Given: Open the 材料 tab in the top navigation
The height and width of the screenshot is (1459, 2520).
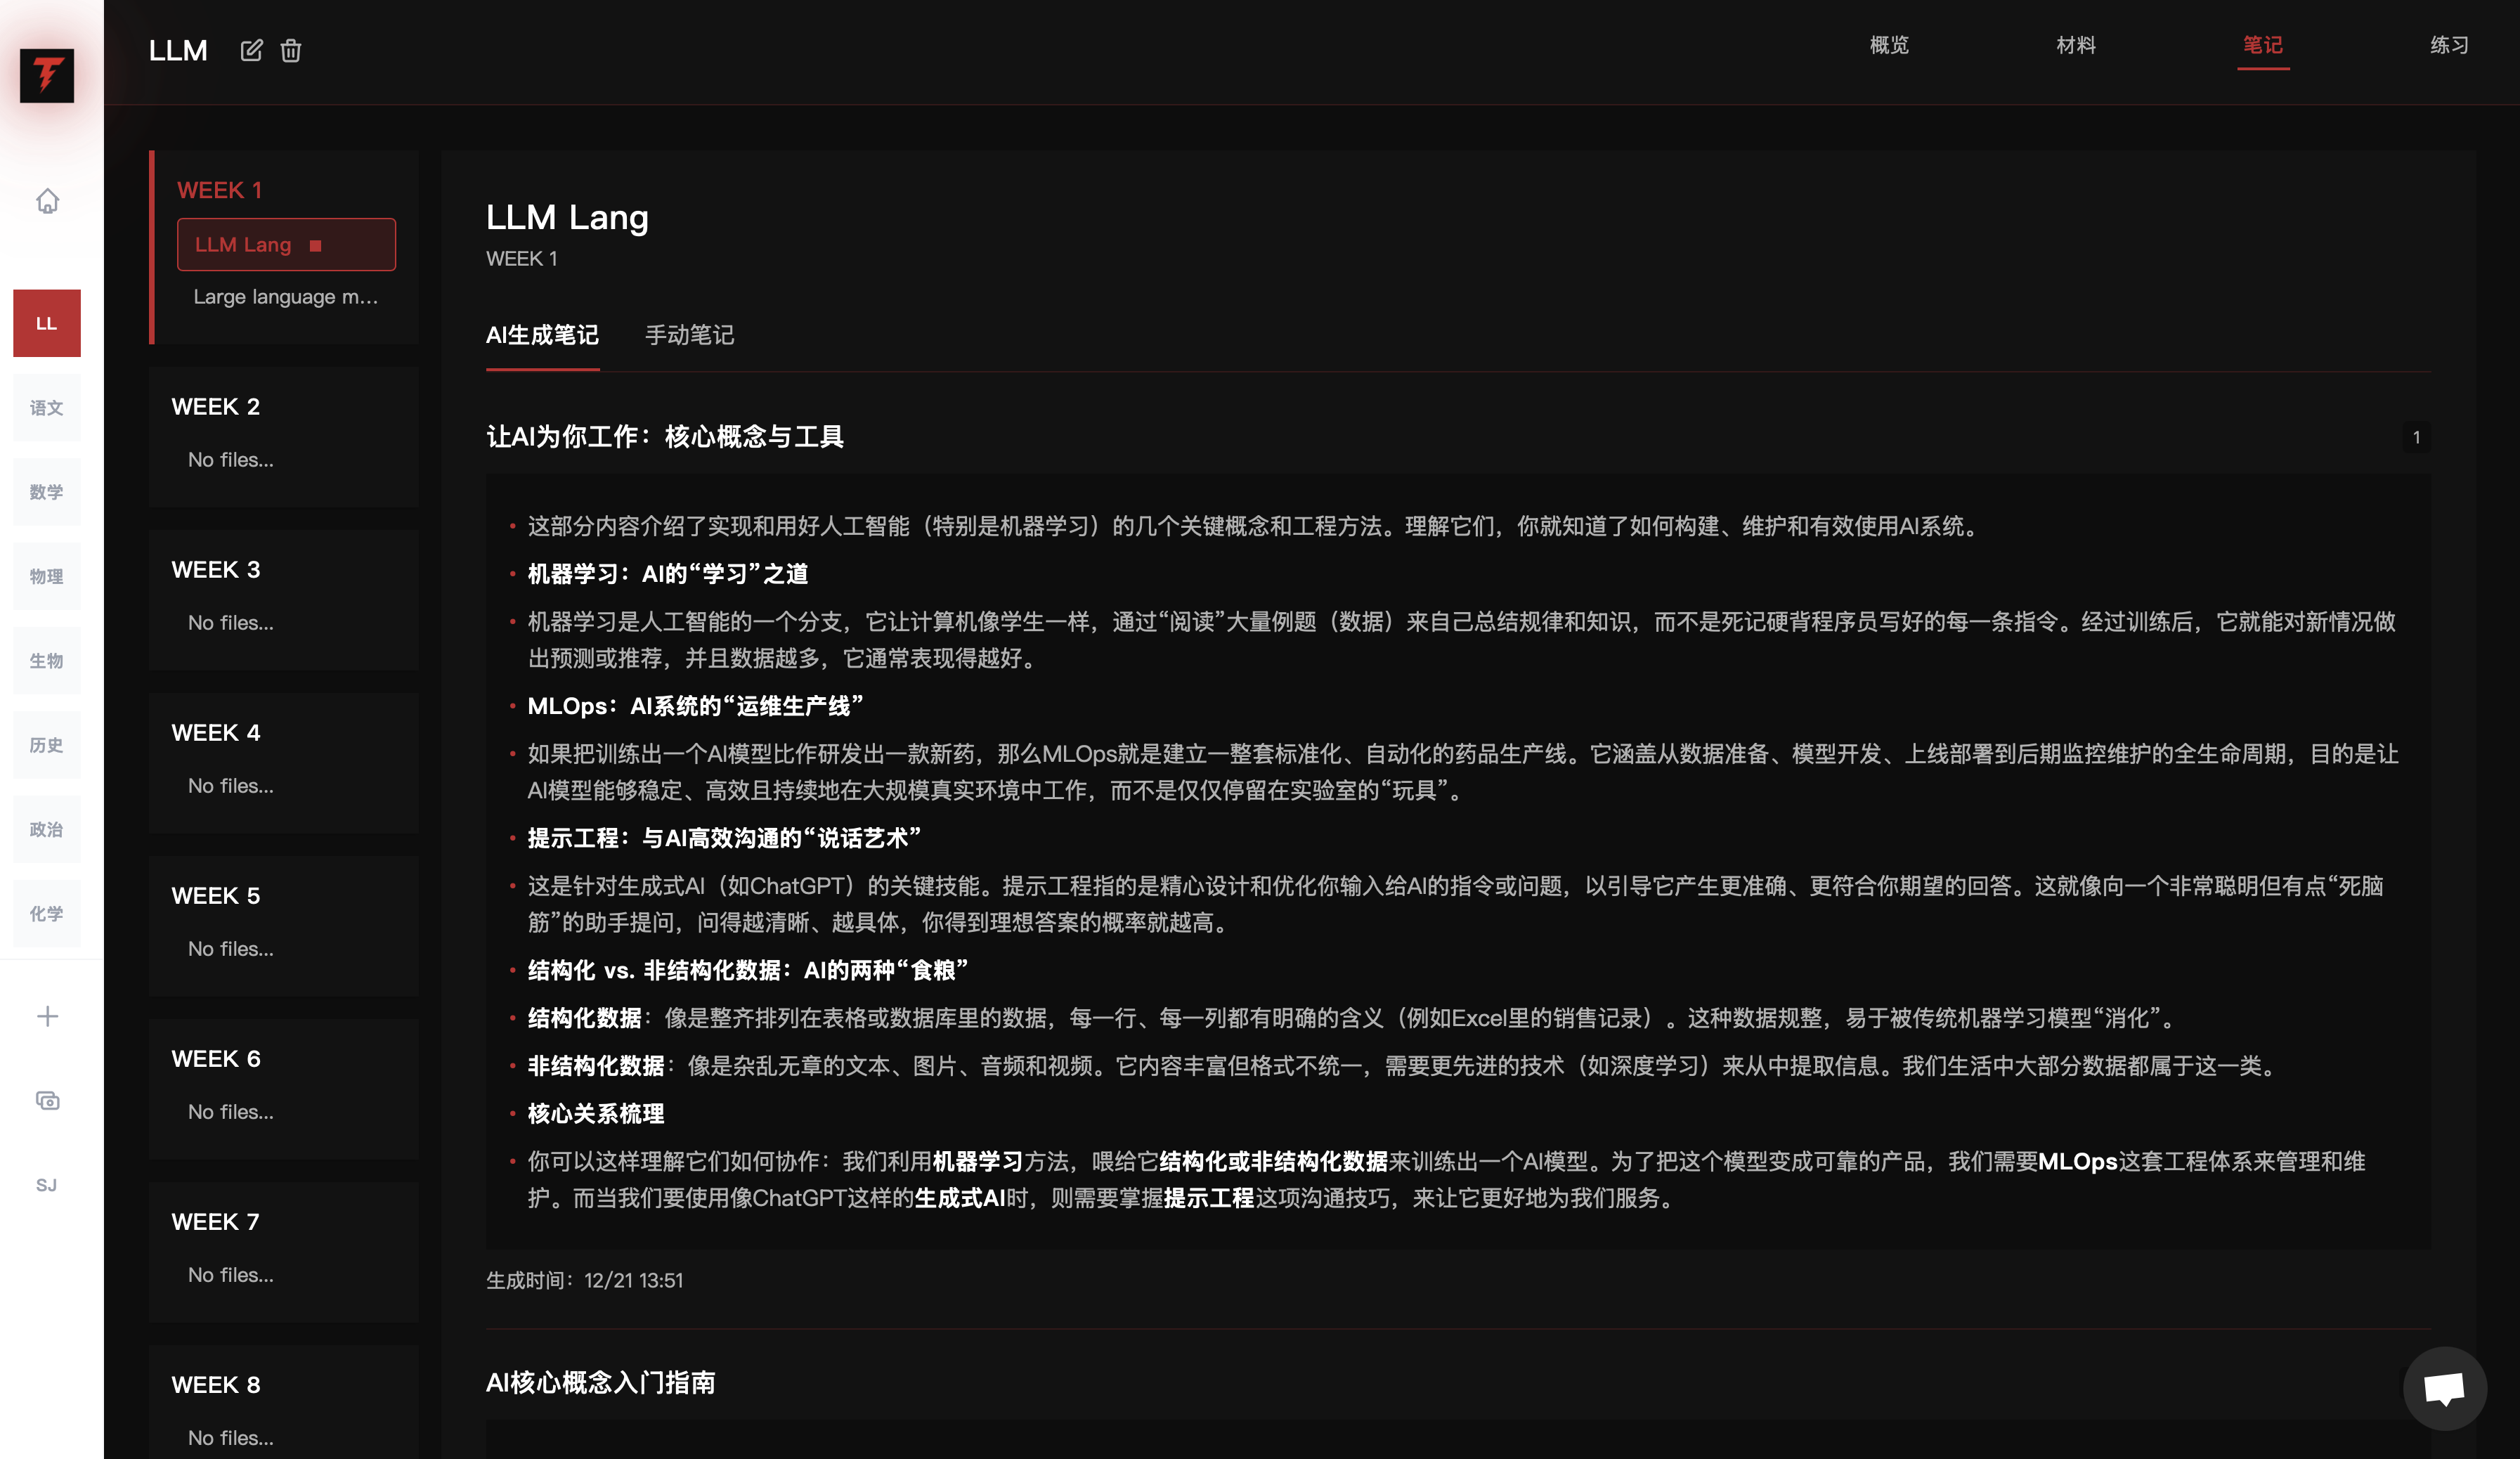Looking at the screenshot, I should [x=2076, y=45].
